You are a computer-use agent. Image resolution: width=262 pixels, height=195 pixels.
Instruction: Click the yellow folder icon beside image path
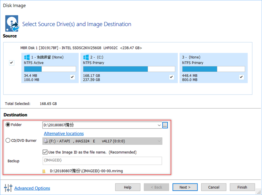tap(44, 171)
